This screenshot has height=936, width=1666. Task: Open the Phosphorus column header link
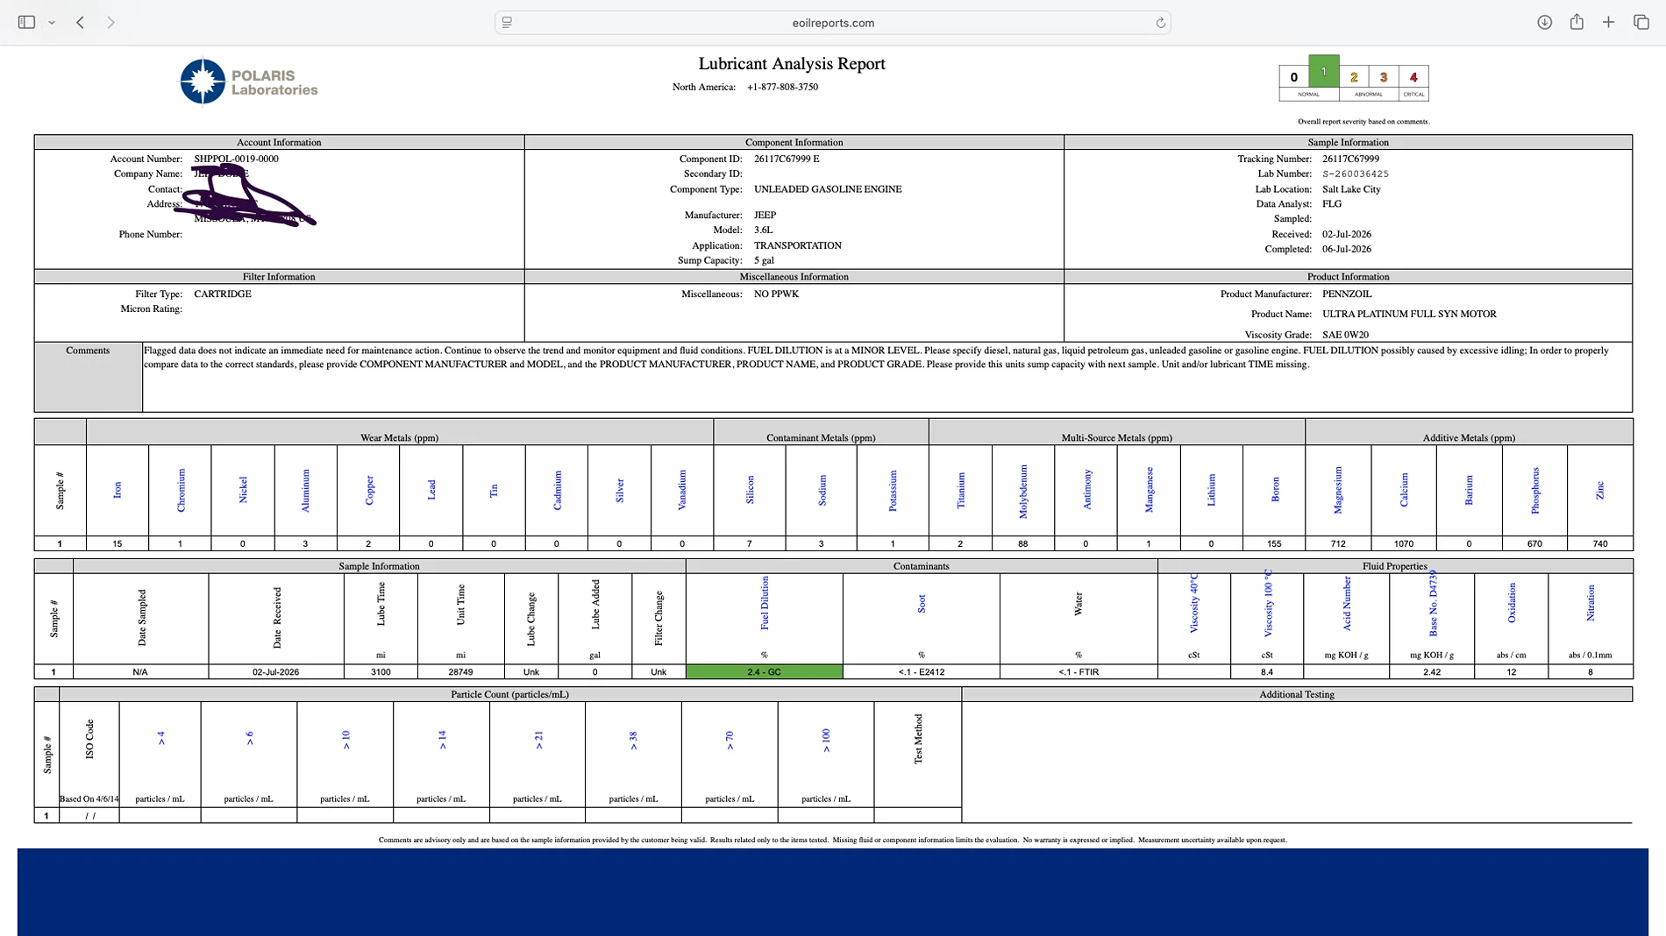[x=1534, y=490]
